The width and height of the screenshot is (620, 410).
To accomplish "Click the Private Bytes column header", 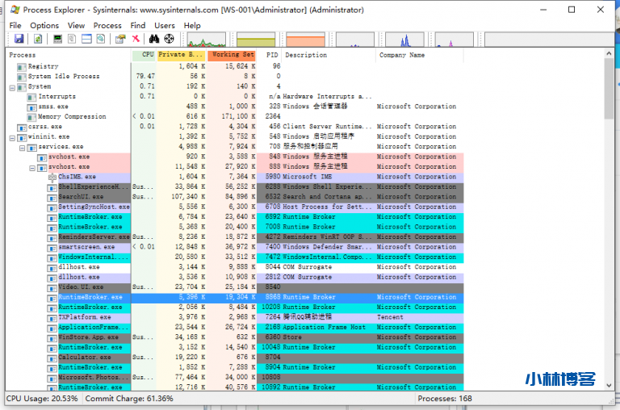I will tap(182, 55).
